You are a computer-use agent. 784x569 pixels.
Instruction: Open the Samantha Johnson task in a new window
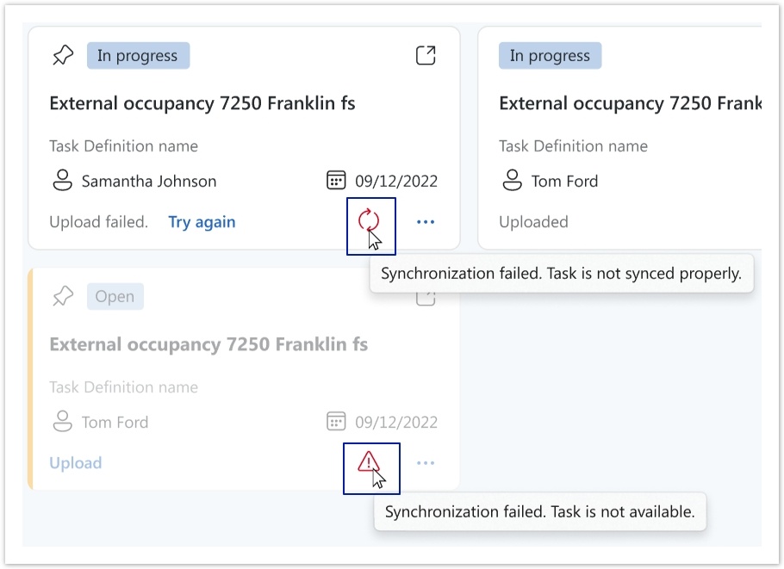(426, 56)
